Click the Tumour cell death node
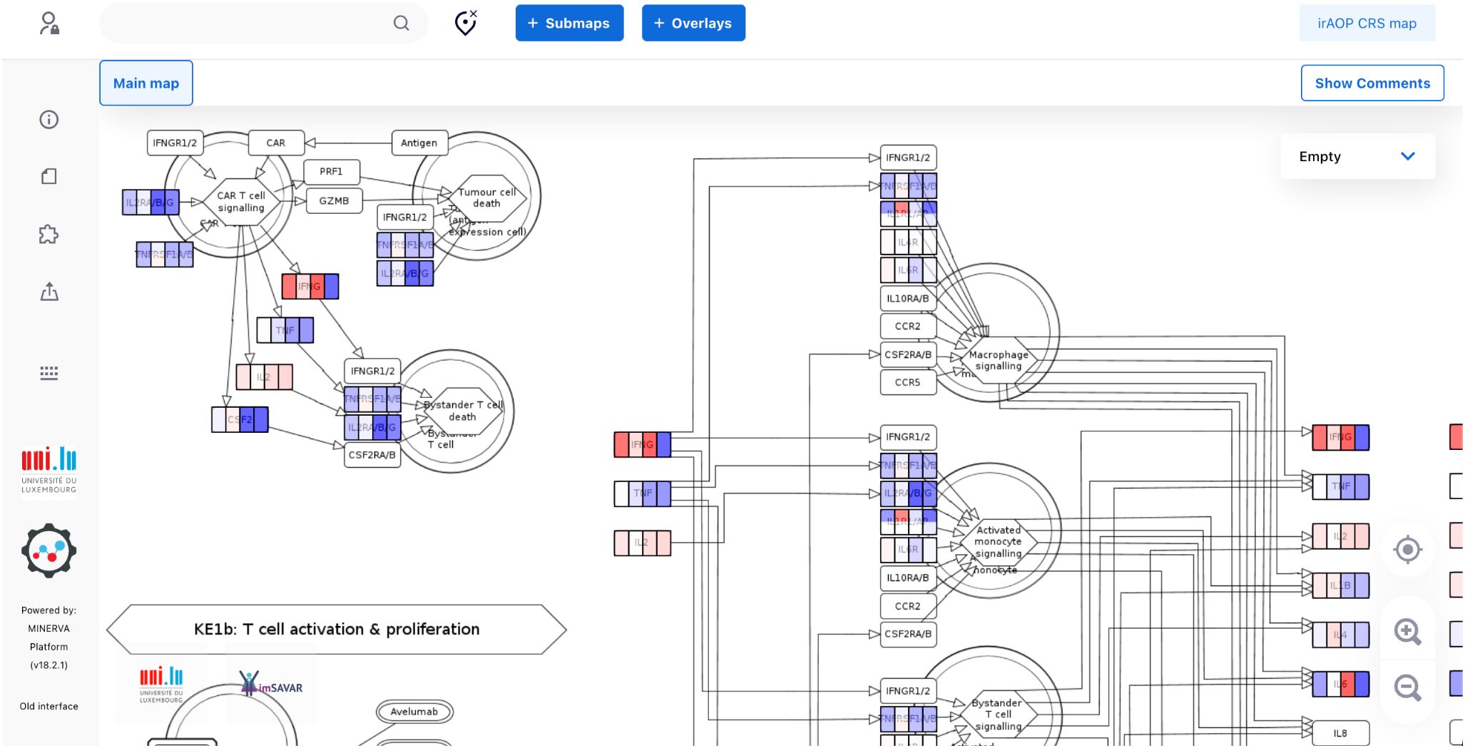 pos(487,198)
